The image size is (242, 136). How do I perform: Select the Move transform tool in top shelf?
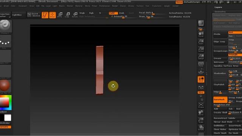(60, 15)
